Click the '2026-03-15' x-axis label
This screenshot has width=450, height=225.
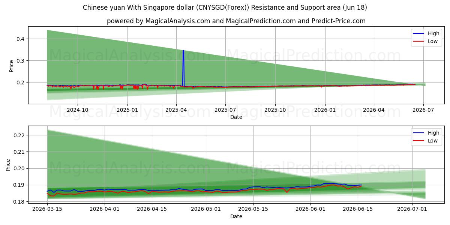coord(47,210)
